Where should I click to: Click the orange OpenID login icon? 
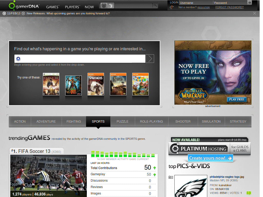(x=172, y=7)
